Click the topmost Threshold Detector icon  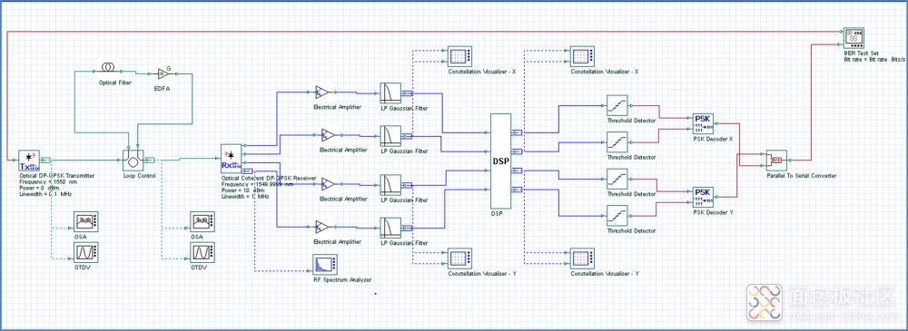[x=617, y=104]
